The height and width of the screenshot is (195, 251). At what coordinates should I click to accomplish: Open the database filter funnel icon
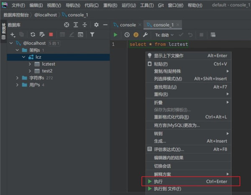(92, 35)
